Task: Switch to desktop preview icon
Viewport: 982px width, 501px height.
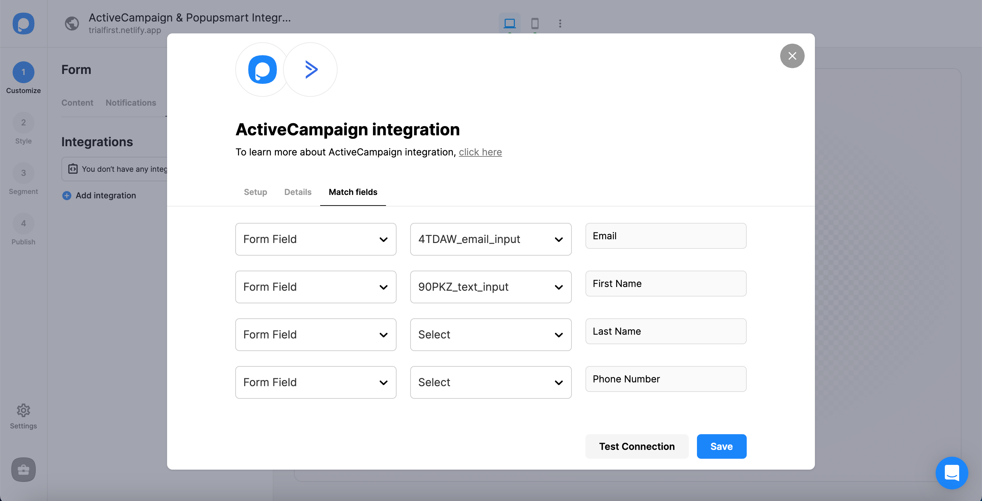Action: [x=509, y=24]
